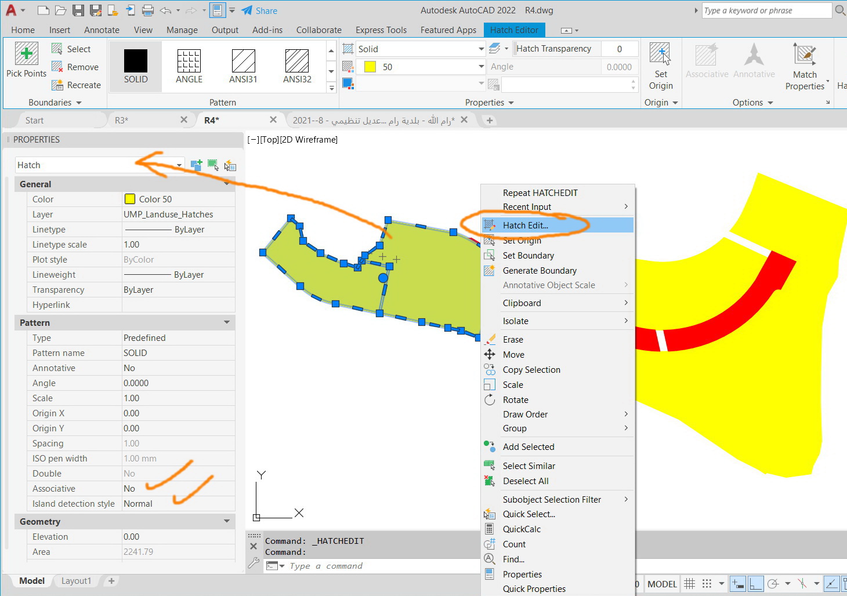
Task: Click the Plot icon in Quick Access Toolbar
Action: coord(149,10)
